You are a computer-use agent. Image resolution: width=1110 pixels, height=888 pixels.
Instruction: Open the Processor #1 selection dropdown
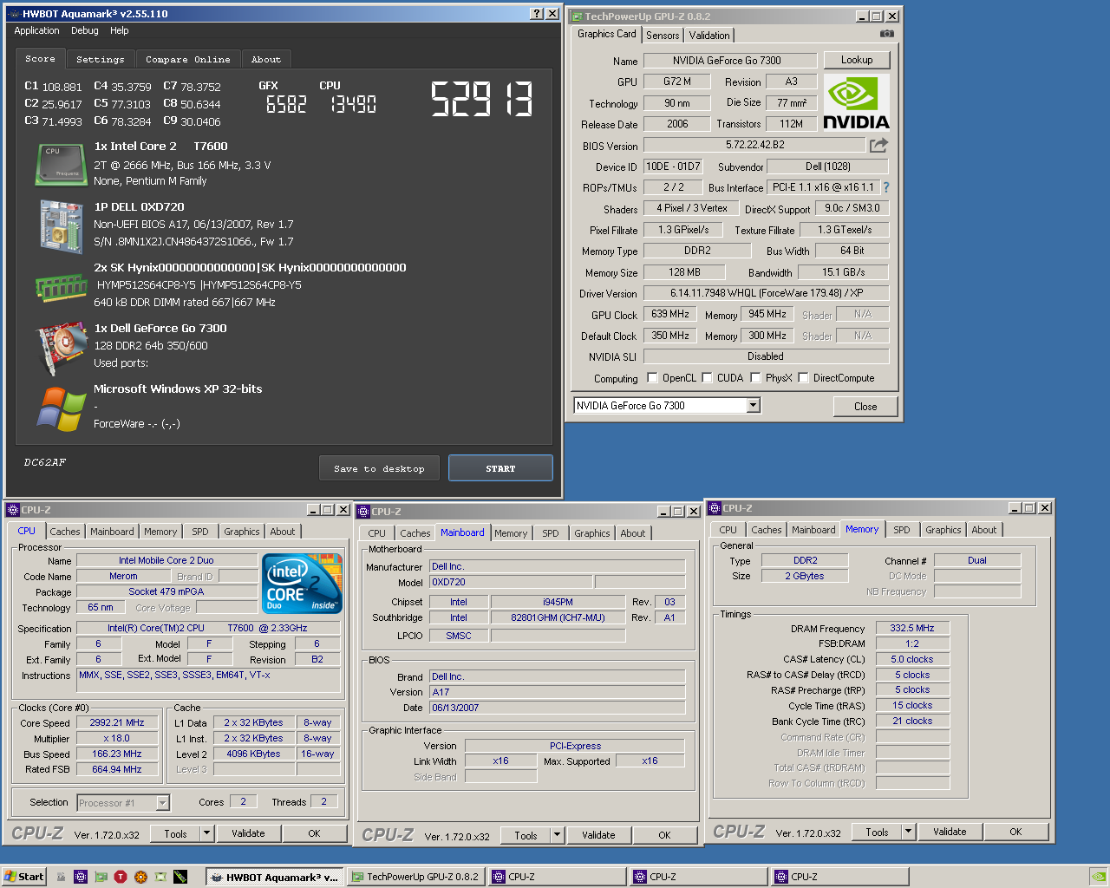[162, 803]
